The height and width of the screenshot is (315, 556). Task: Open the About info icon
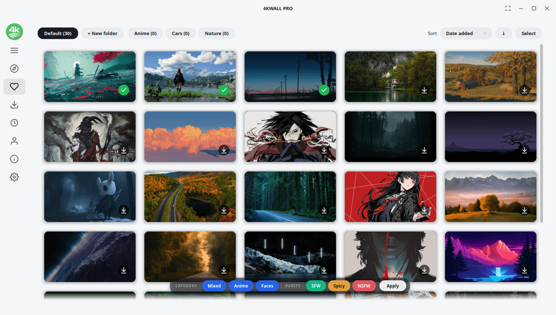(14, 159)
